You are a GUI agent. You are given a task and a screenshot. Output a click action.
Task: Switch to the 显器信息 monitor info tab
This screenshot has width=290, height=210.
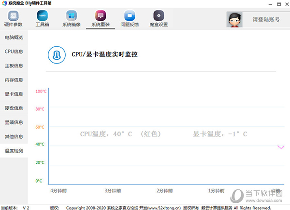pyautogui.click(x=14, y=122)
